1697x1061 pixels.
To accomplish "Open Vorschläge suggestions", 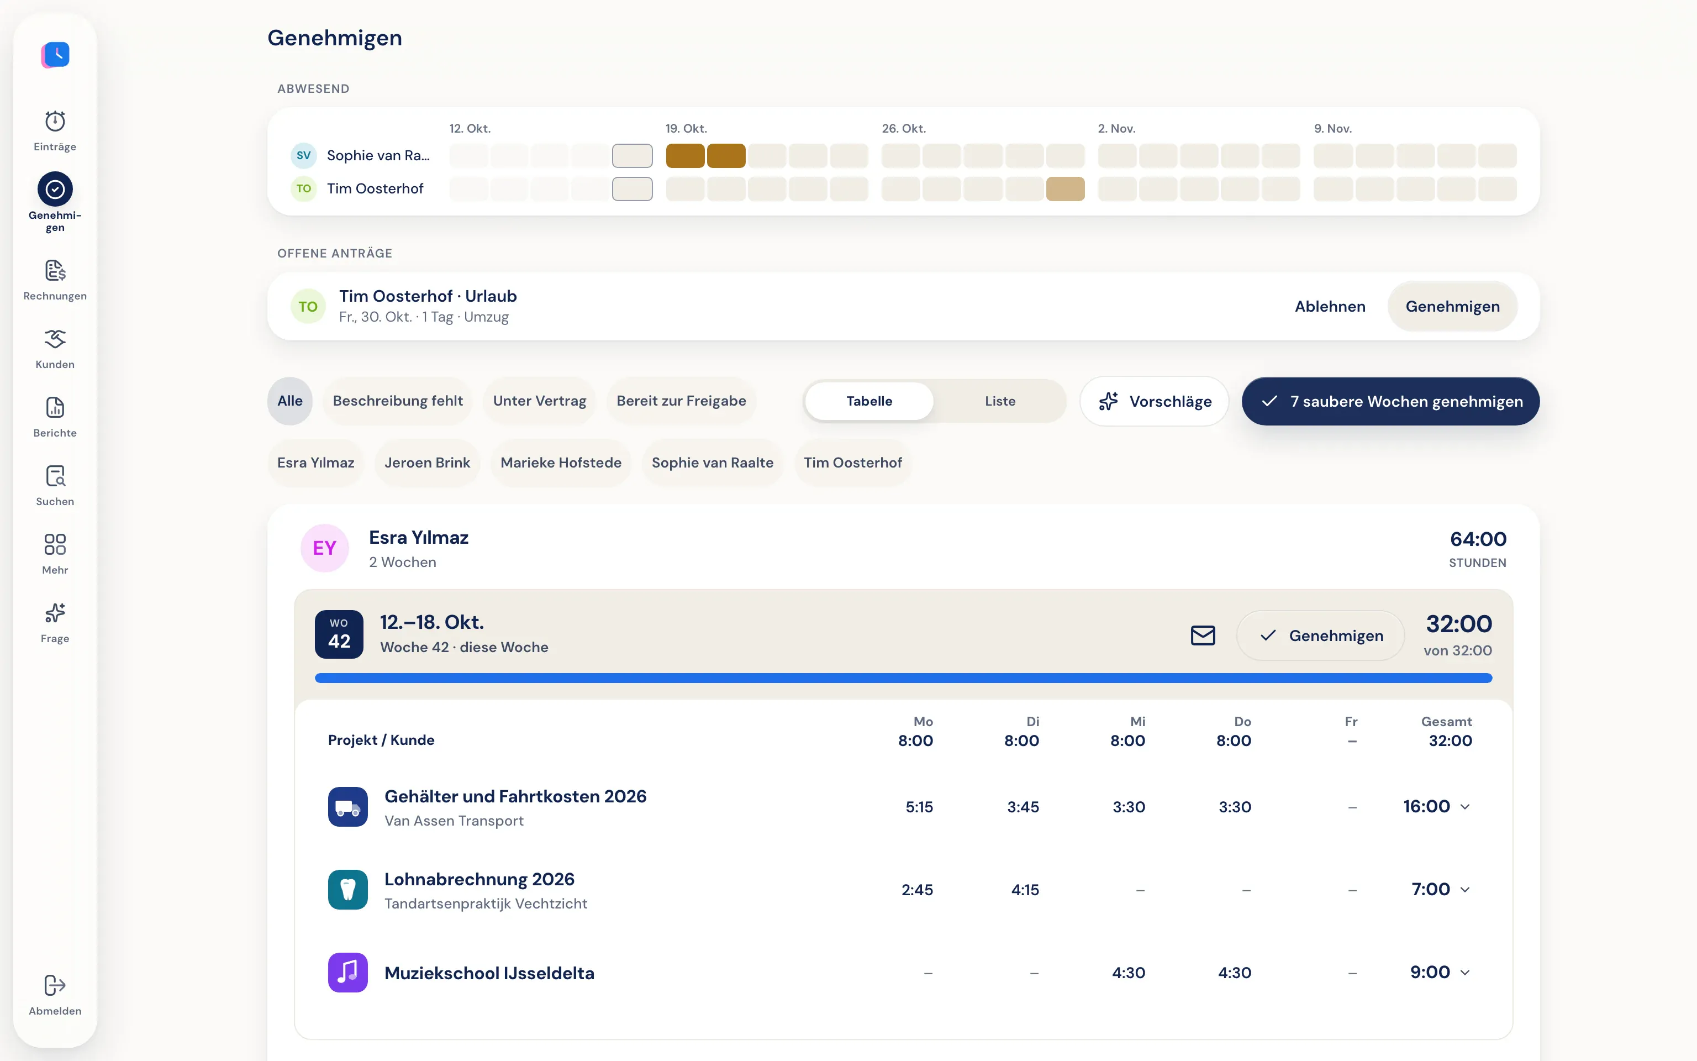I will point(1154,401).
